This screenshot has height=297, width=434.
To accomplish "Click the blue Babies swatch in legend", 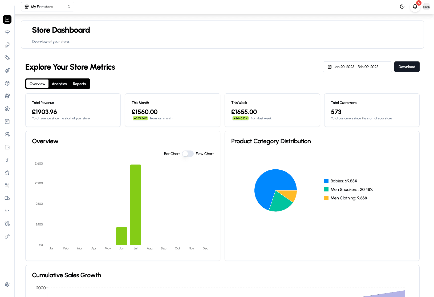I will (x=326, y=181).
